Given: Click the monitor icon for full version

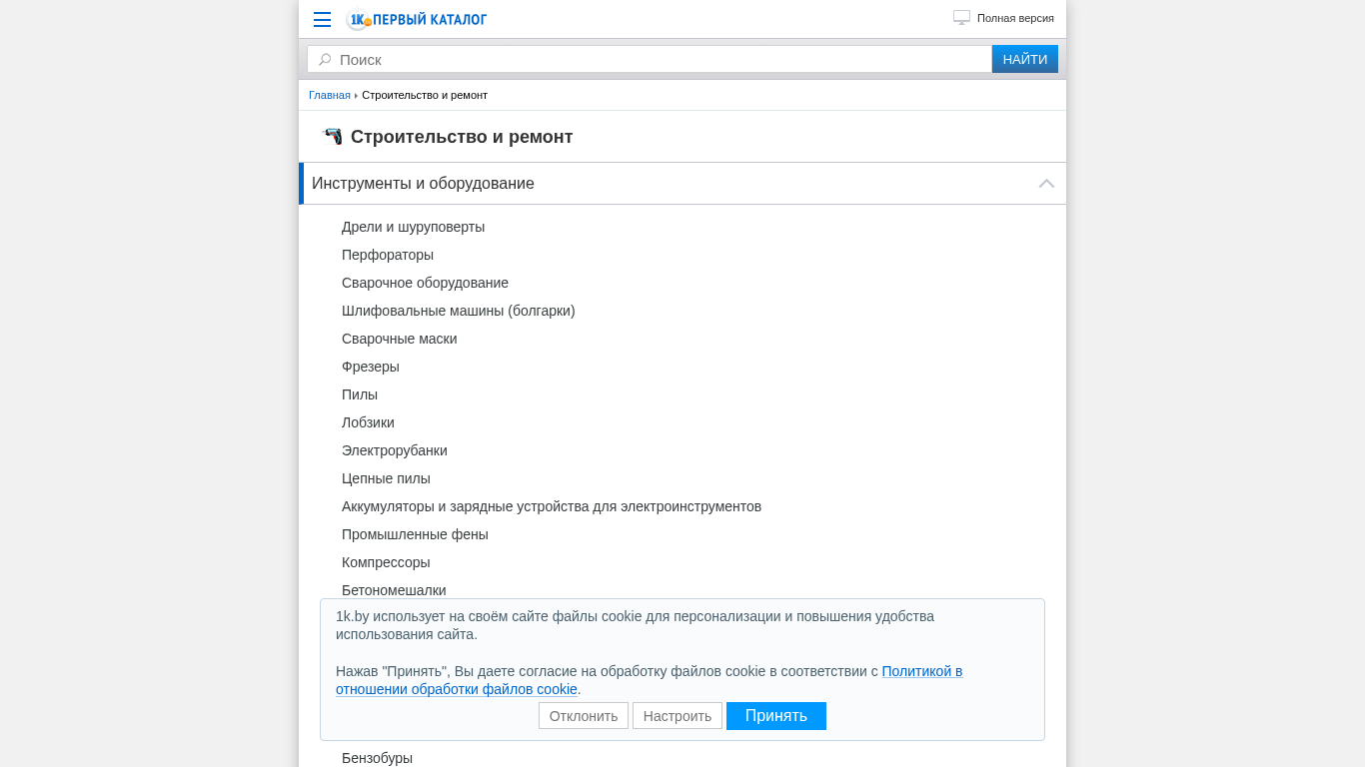Looking at the screenshot, I should pyautogui.click(x=961, y=18).
